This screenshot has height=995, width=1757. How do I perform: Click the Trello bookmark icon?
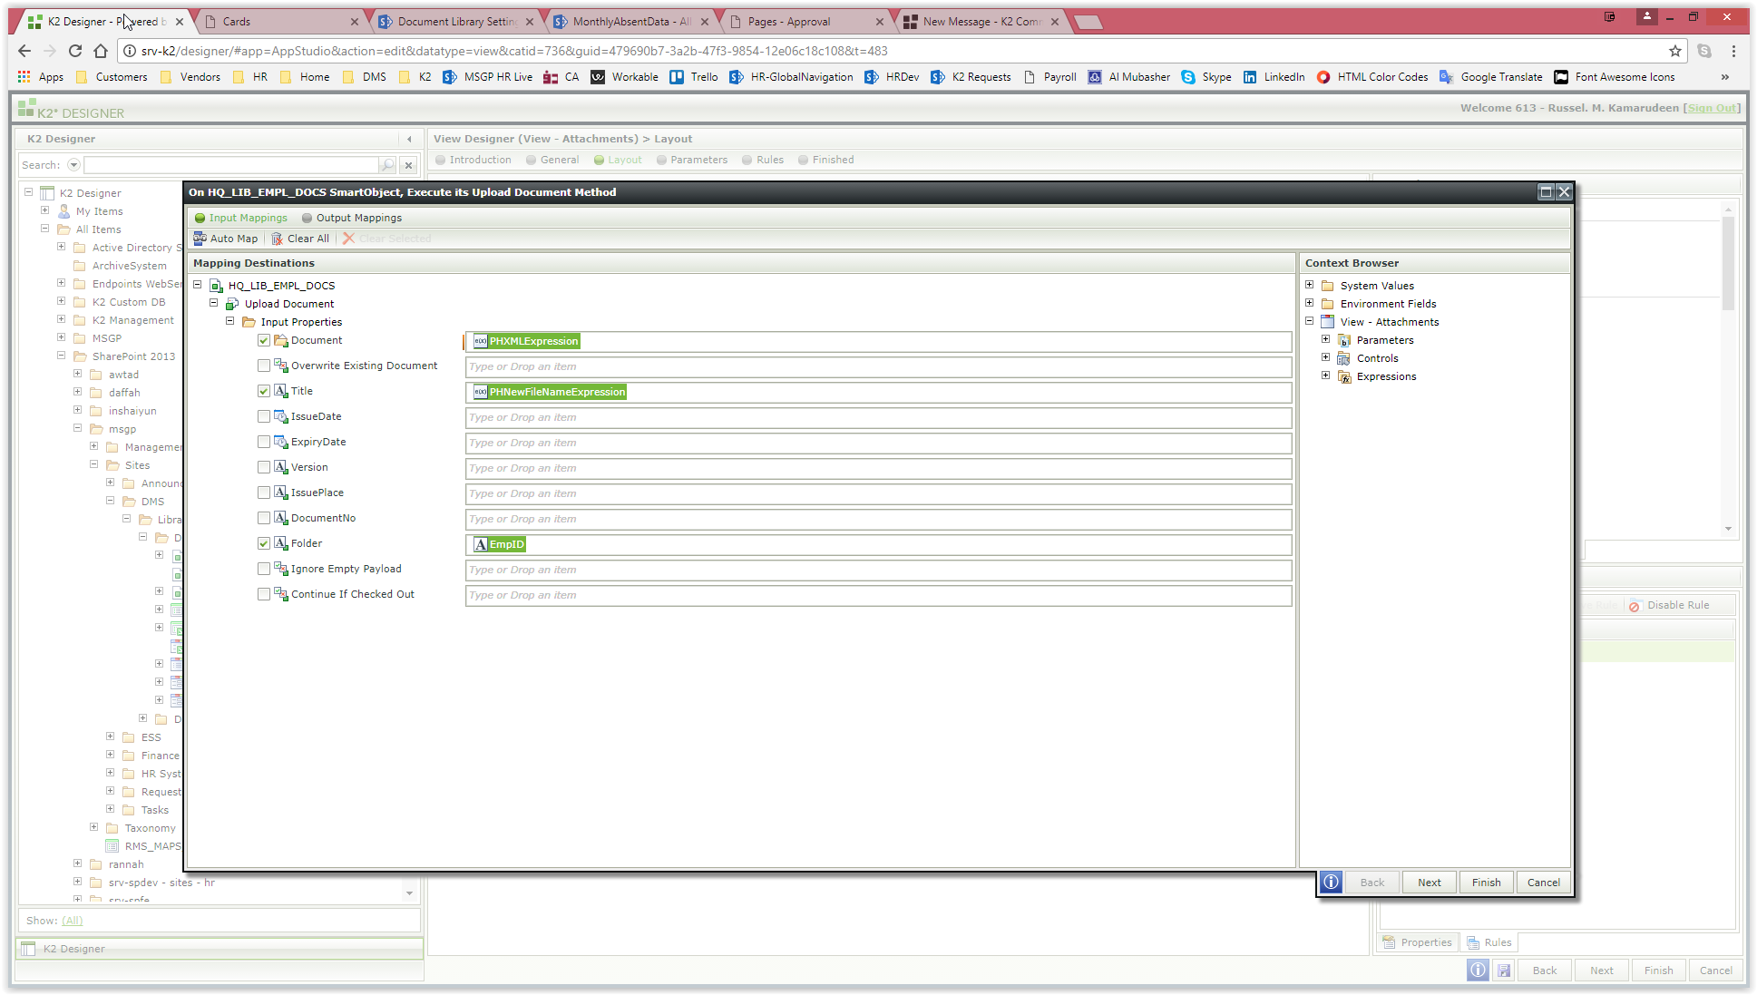(x=677, y=77)
